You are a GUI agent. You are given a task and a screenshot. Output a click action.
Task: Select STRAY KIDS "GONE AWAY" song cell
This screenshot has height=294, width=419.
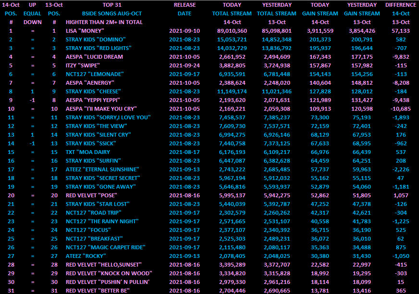[101, 187]
